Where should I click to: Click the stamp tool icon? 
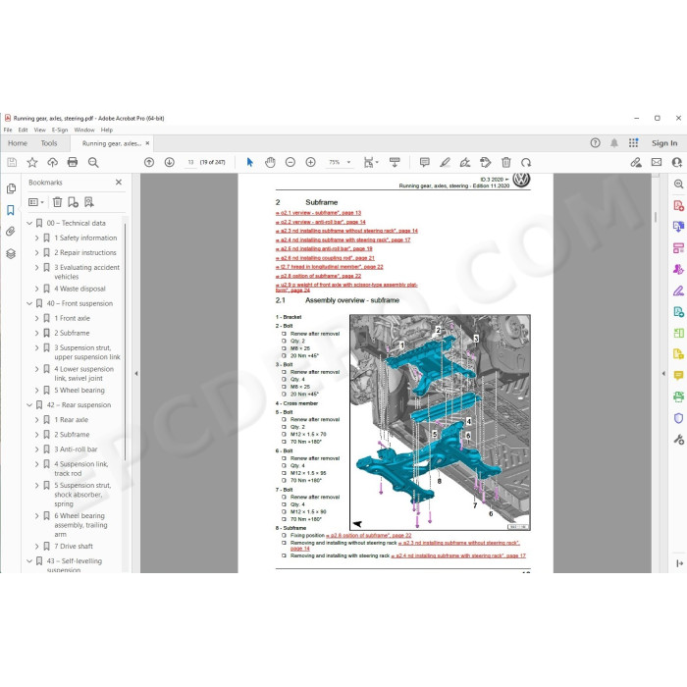pyautogui.click(x=486, y=163)
